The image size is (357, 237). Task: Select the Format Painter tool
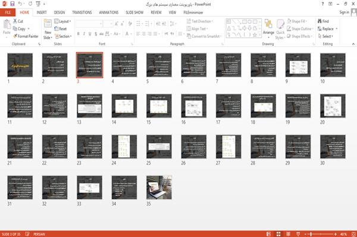point(26,36)
